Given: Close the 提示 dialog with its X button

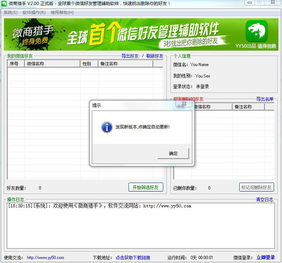Looking at the screenshot, I should [184, 104].
